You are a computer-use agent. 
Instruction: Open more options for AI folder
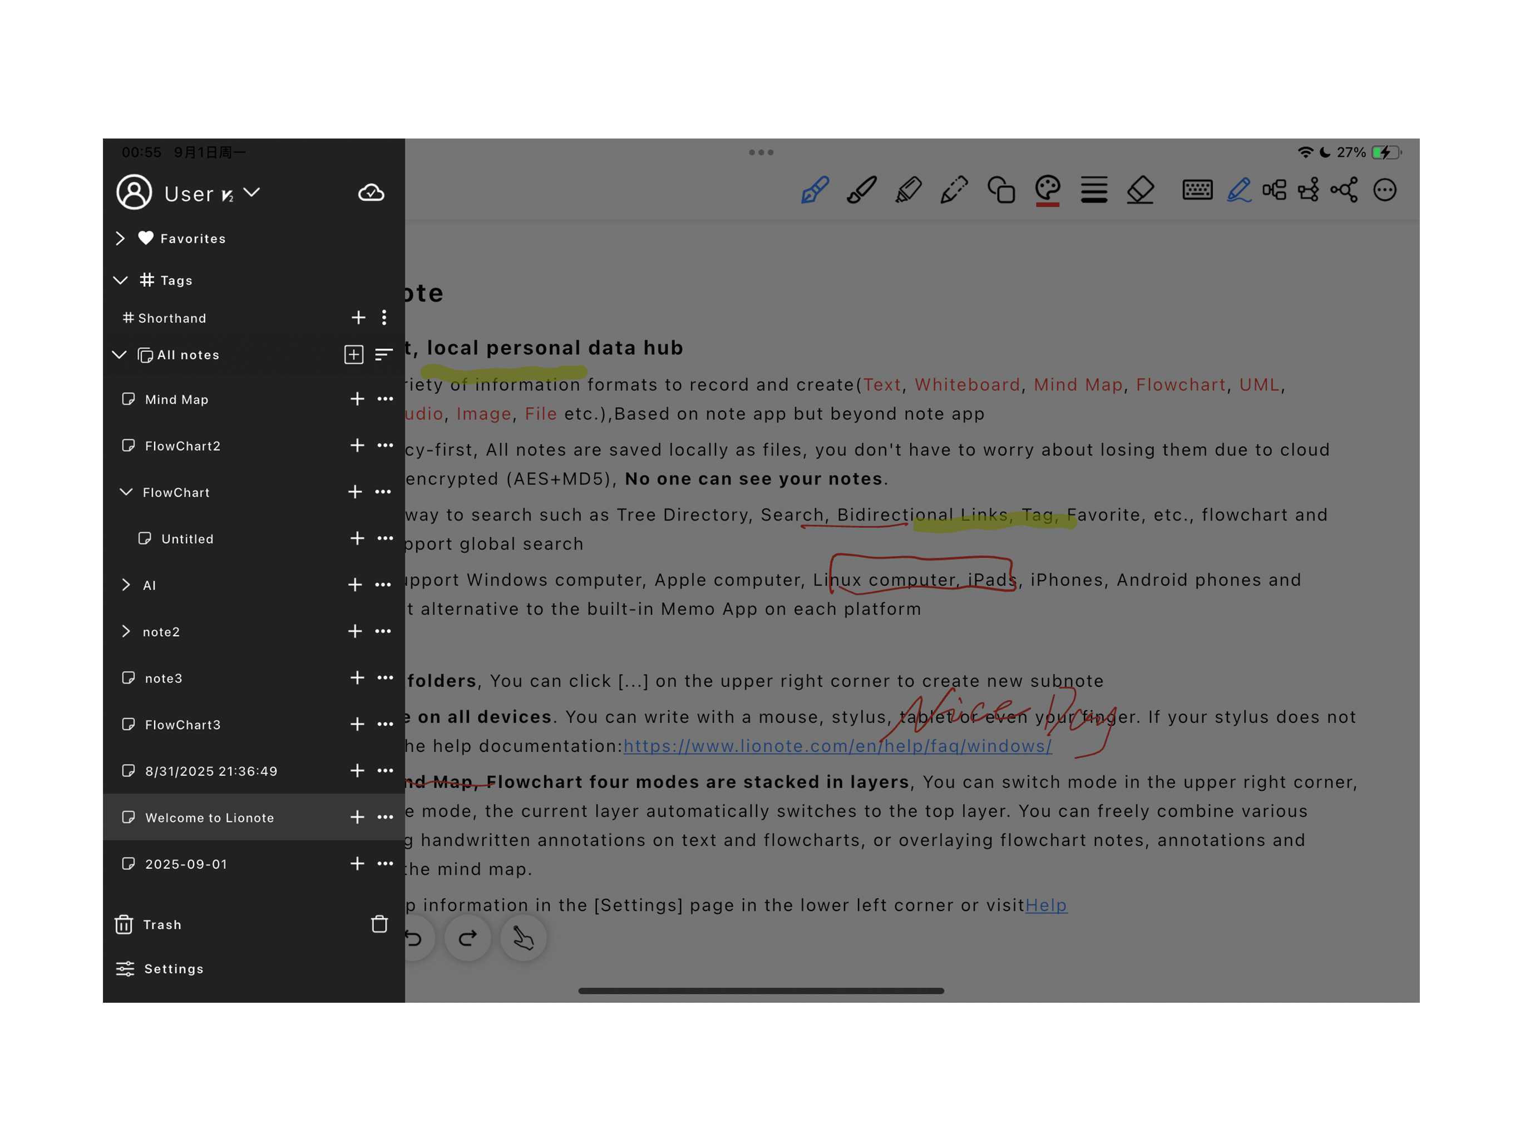[383, 585]
